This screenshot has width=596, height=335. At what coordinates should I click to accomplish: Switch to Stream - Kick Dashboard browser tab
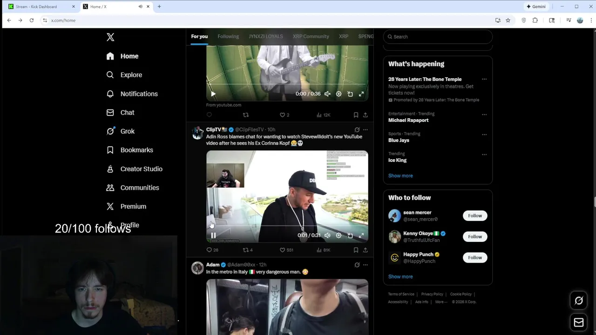point(42,7)
